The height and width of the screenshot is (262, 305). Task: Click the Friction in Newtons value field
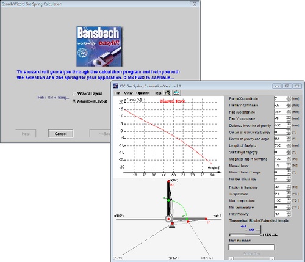(x=281, y=187)
